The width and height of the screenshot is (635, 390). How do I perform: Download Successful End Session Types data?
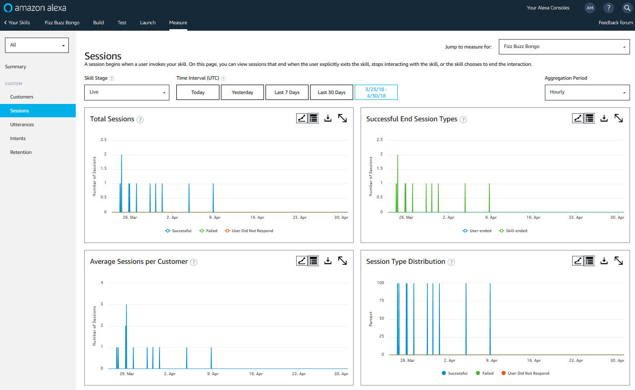coord(604,118)
